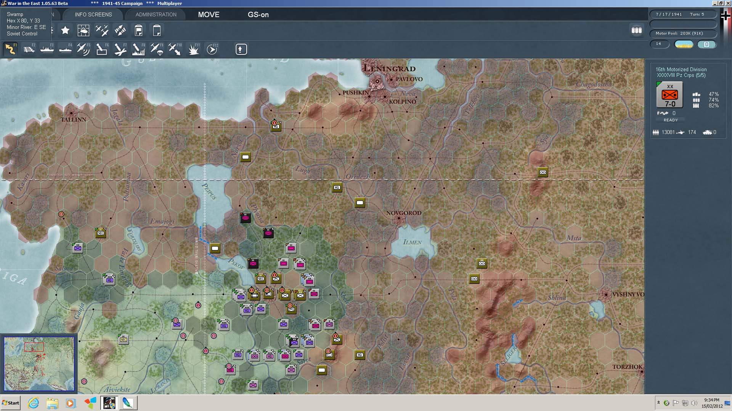The image size is (732, 411).
Task: Click the filled notepad icon in toolbar
Action: pos(139,30)
